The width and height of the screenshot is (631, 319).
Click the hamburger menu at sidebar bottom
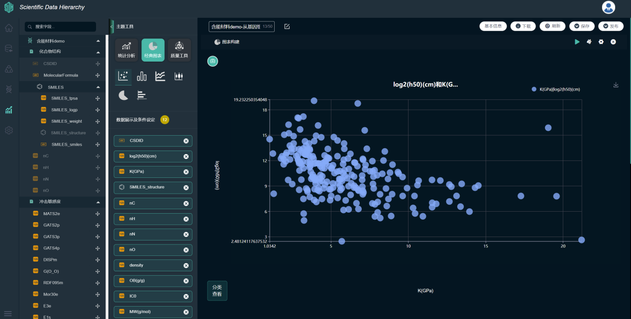[x=8, y=314]
